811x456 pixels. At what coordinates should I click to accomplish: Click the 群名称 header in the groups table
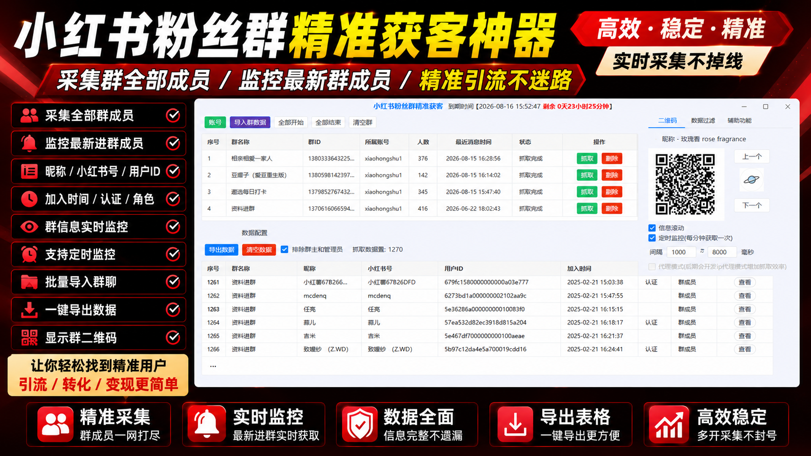coord(241,142)
